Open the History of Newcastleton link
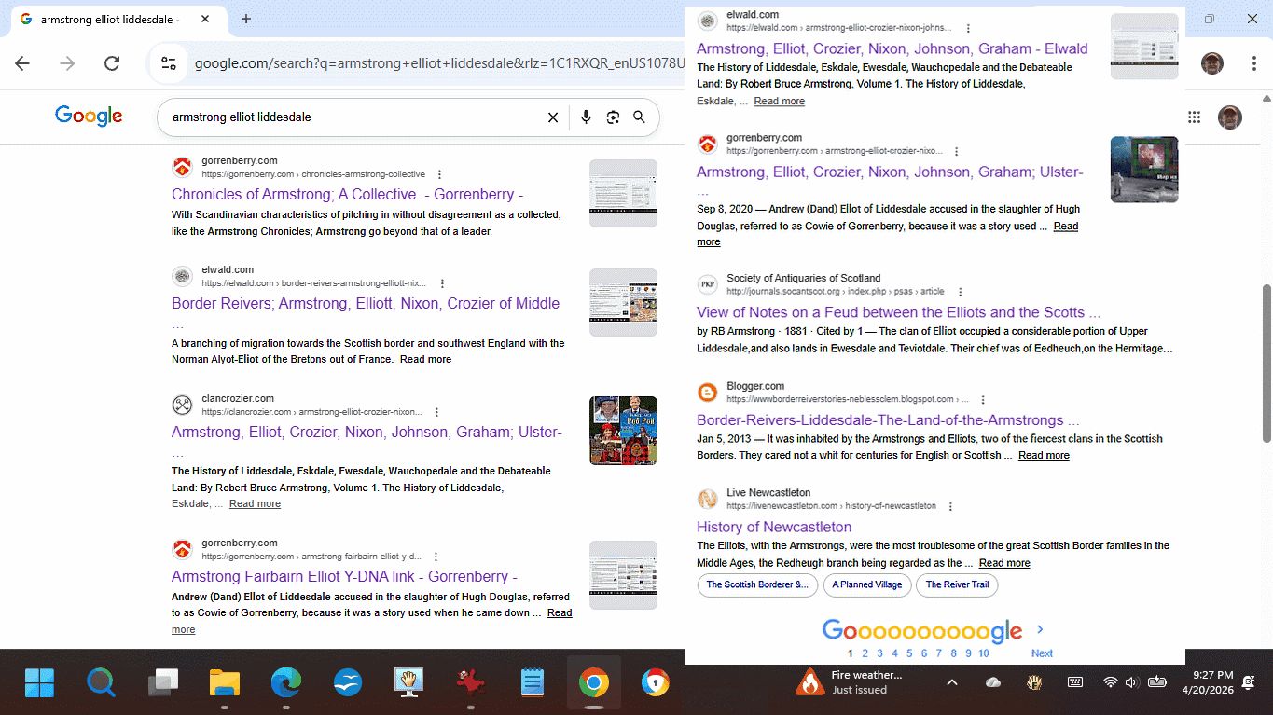1273x715 pixels. (774, 527)
